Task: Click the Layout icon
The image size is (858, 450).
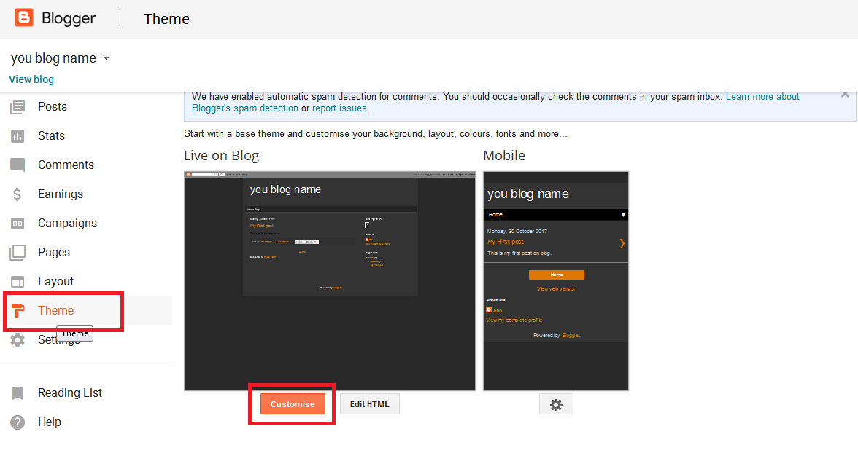Action: coord(18,281)
